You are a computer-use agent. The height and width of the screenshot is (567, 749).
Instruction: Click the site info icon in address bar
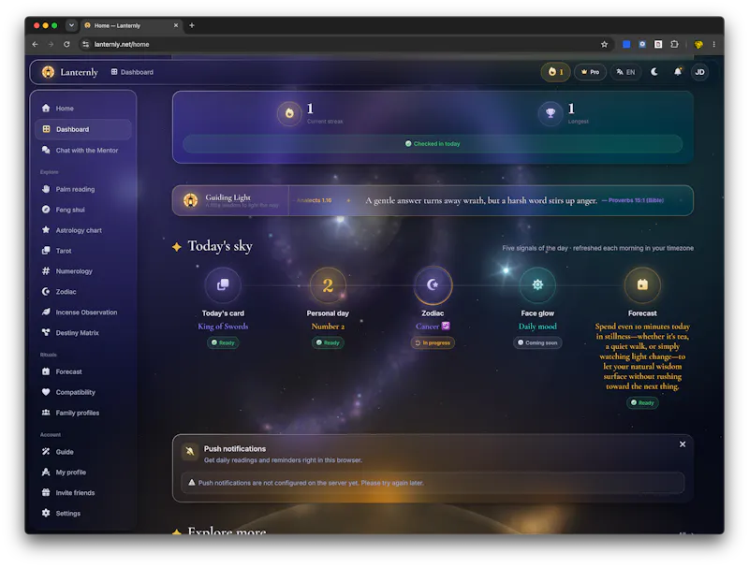85,44
